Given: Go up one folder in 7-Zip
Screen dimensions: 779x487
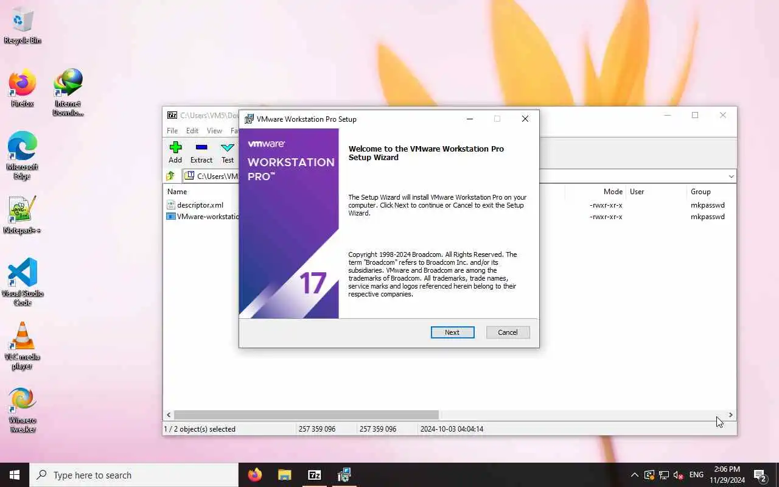Looking at the screenshot, I should coord(170,176).
